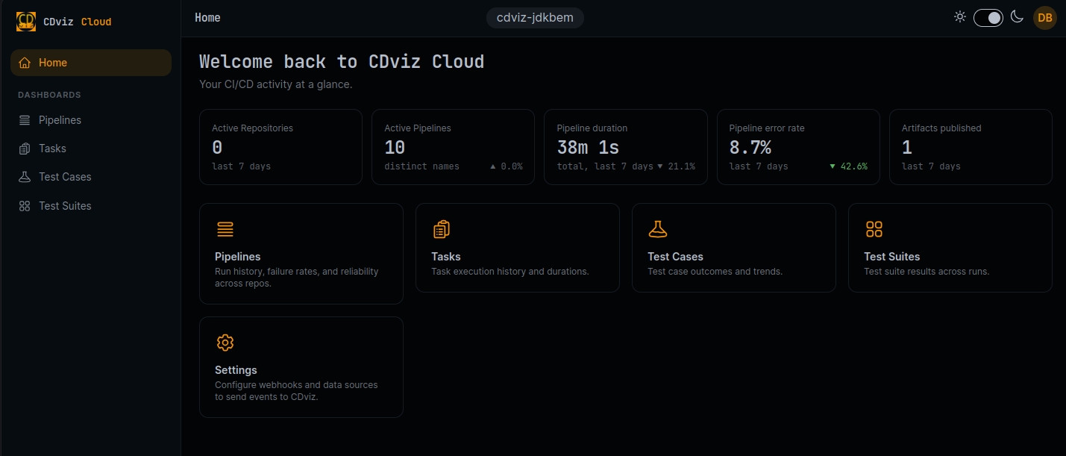Open the Test Suites card title
Image resolution: width=1066 pixels, height=456 pixels.
[x=891, y=257]
